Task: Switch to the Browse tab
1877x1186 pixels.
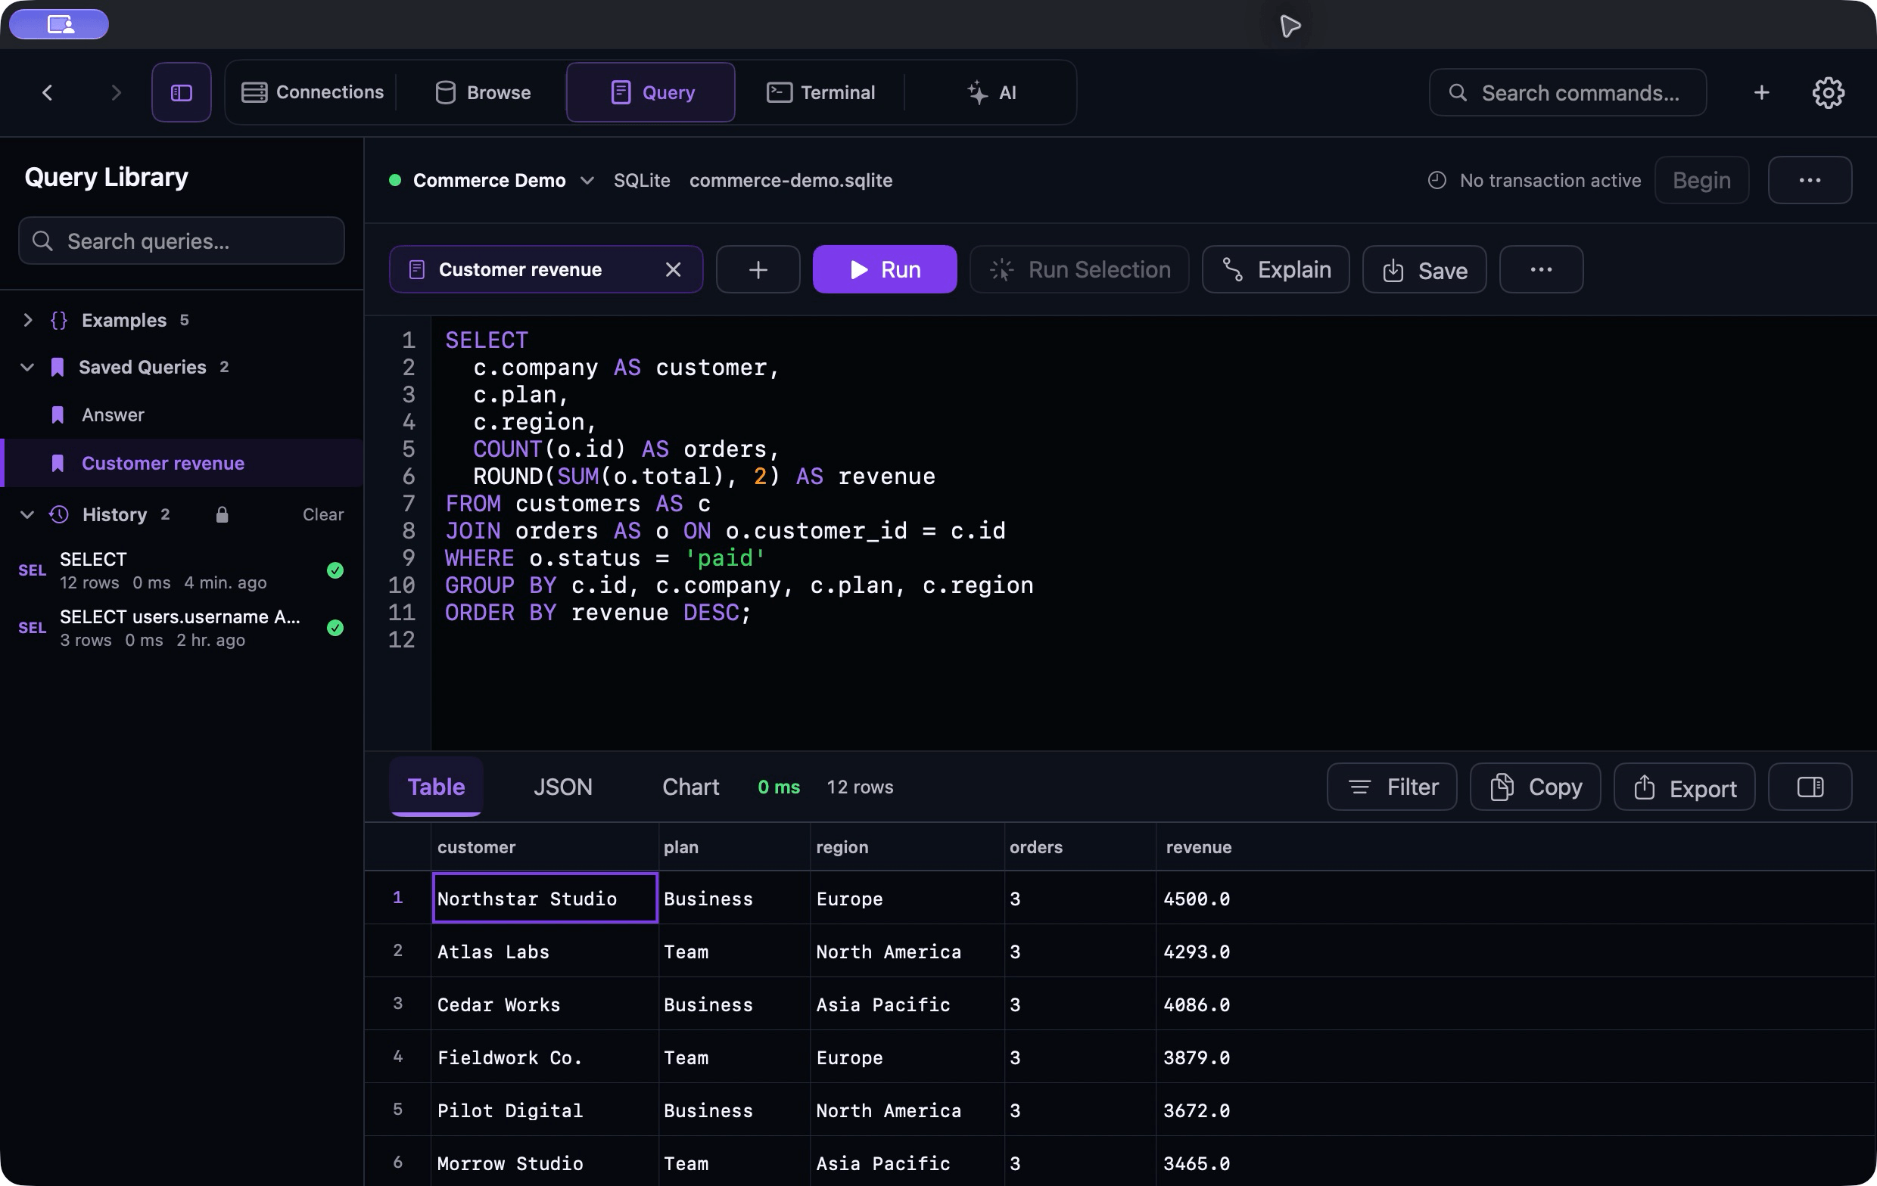Action: coord(484,92)
